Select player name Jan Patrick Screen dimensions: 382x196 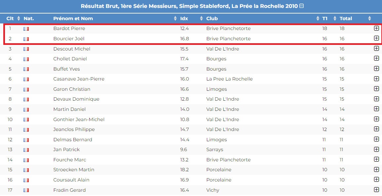66,149
